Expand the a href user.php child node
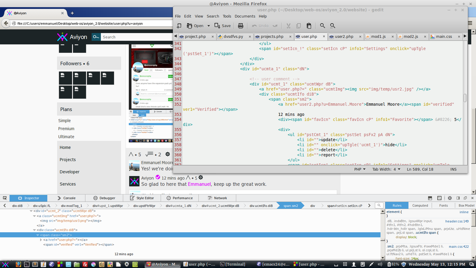Viewport: 476px width, 268px height. (41, 240)
